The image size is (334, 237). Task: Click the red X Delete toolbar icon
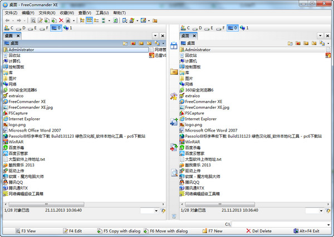click(61, 21)
